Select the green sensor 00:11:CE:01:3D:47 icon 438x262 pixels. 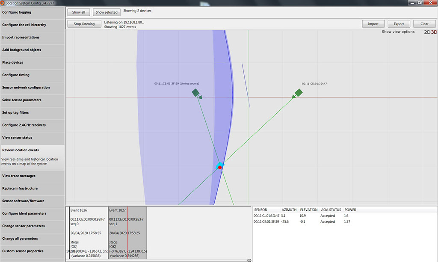tap(299, 92)
